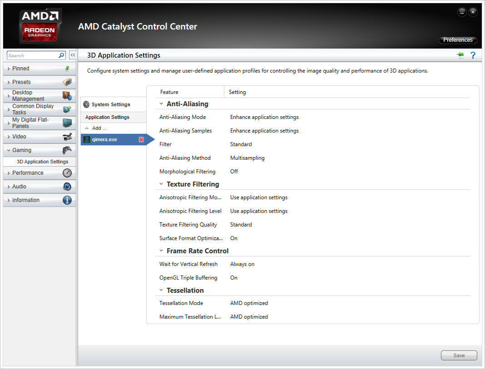Expand the Pinned section

9,69
